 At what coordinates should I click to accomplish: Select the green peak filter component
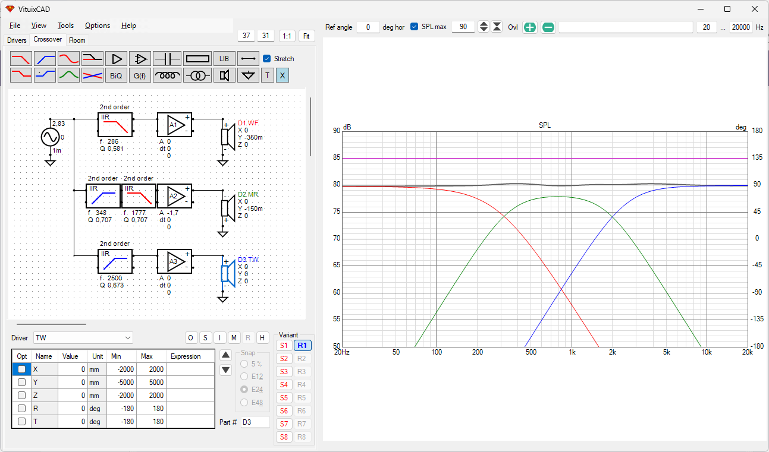coord(69,75)
